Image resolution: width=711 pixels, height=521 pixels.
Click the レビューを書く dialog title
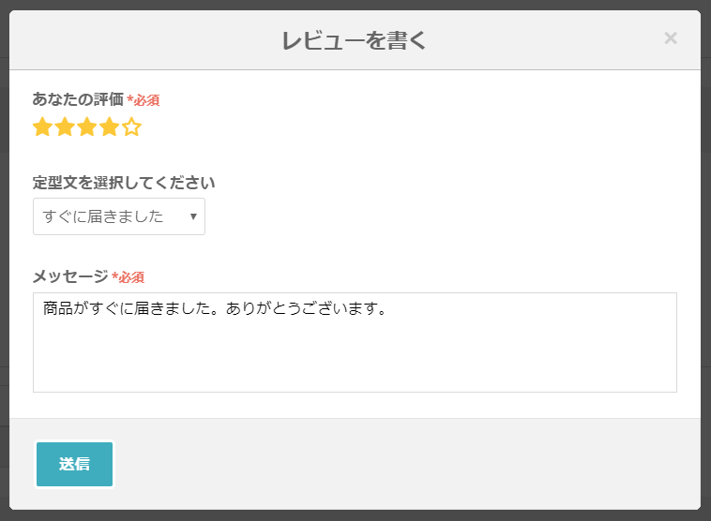point(355,40)
